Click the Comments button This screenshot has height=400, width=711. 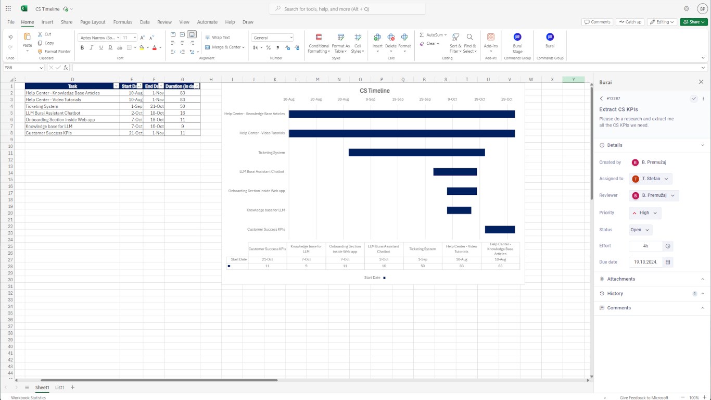(x=597, y=22)
